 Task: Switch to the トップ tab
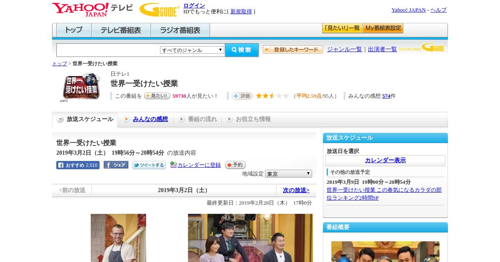tap(74, 30)
